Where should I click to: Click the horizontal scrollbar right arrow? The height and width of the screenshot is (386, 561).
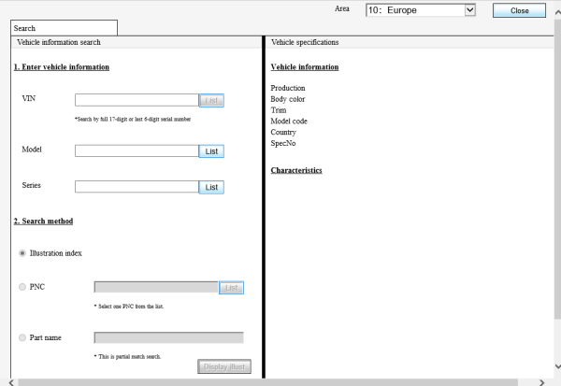click(541, 382)
